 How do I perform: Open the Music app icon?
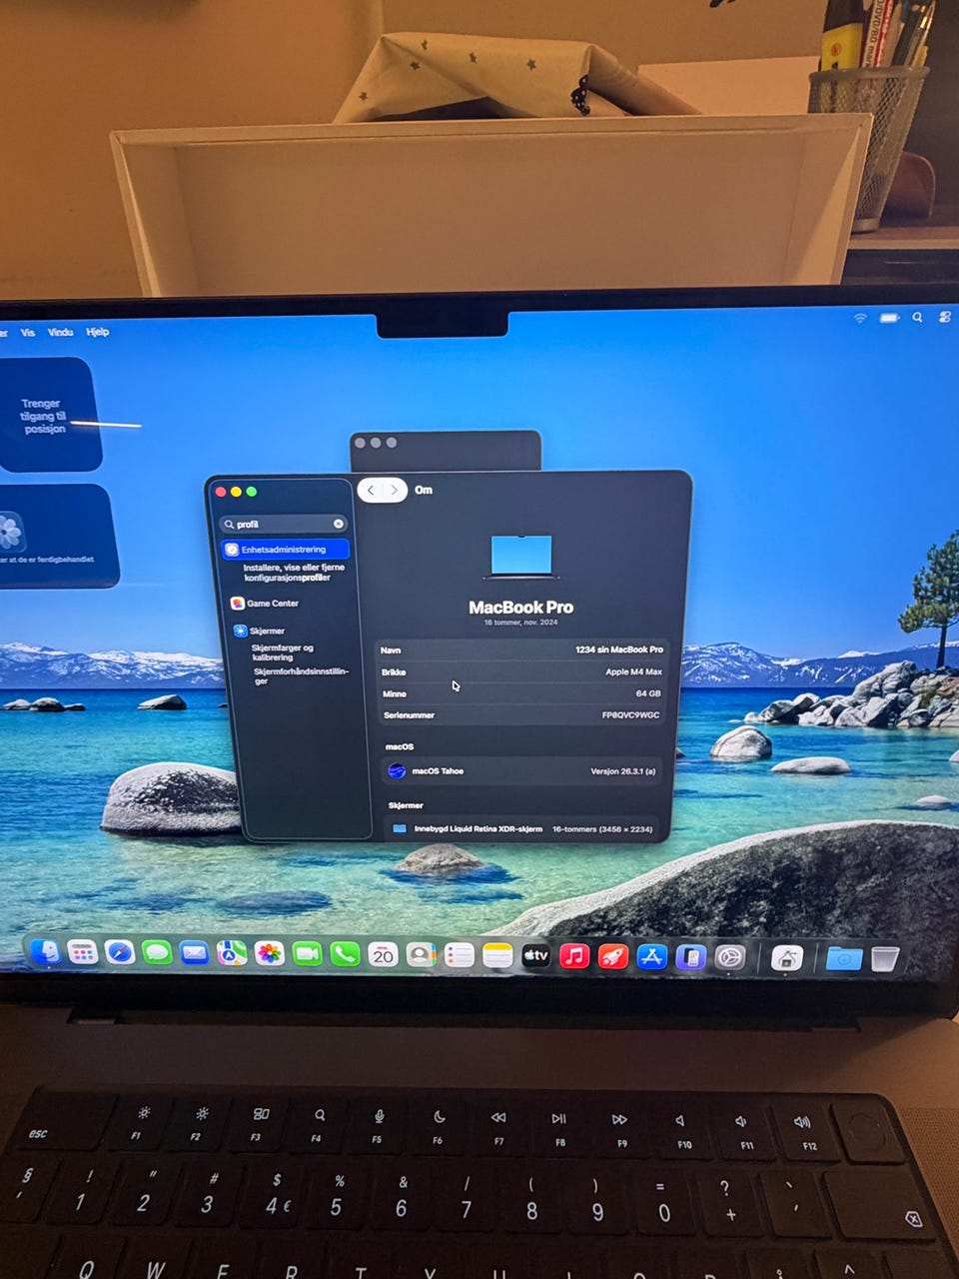[x=574, y=956]
